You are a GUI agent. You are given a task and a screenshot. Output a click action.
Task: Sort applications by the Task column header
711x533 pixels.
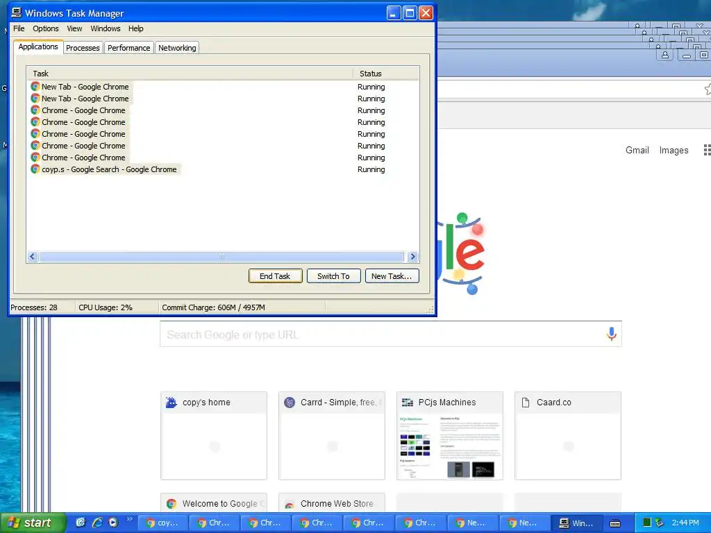click(x=190, y=74)
